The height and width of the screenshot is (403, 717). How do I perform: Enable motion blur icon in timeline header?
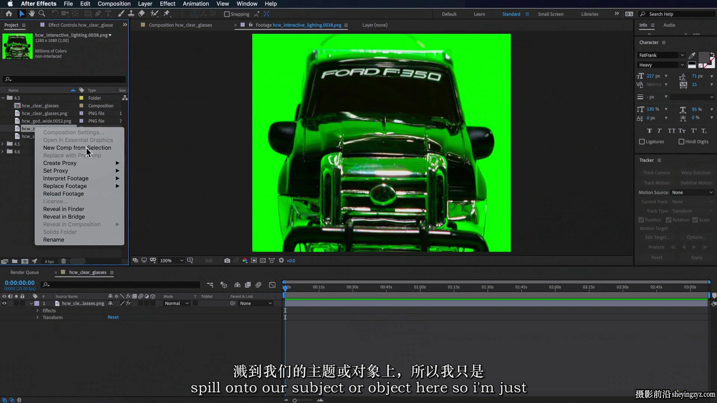click(x=258, y=285)
